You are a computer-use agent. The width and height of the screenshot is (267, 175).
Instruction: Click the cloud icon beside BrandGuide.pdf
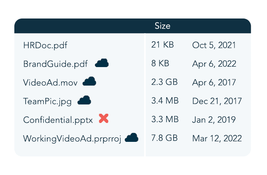tap(102, 63)
